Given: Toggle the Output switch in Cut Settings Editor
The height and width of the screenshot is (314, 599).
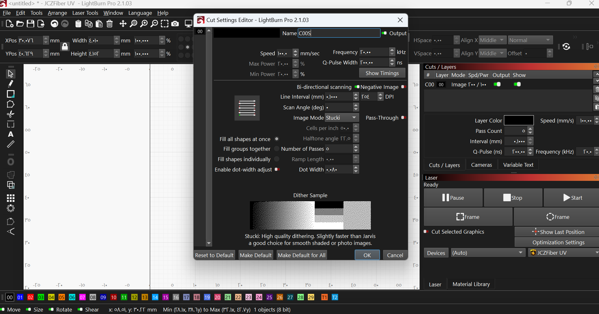Looking at the screenshot, I should [x=384, y=33].
